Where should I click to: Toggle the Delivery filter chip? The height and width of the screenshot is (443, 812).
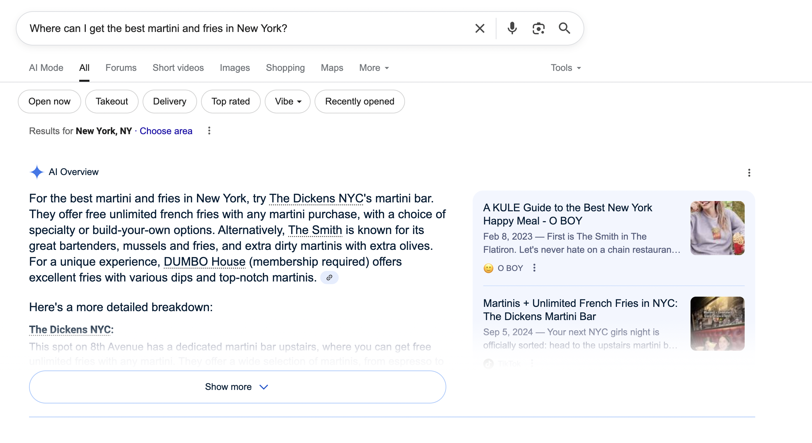point(170,102)
